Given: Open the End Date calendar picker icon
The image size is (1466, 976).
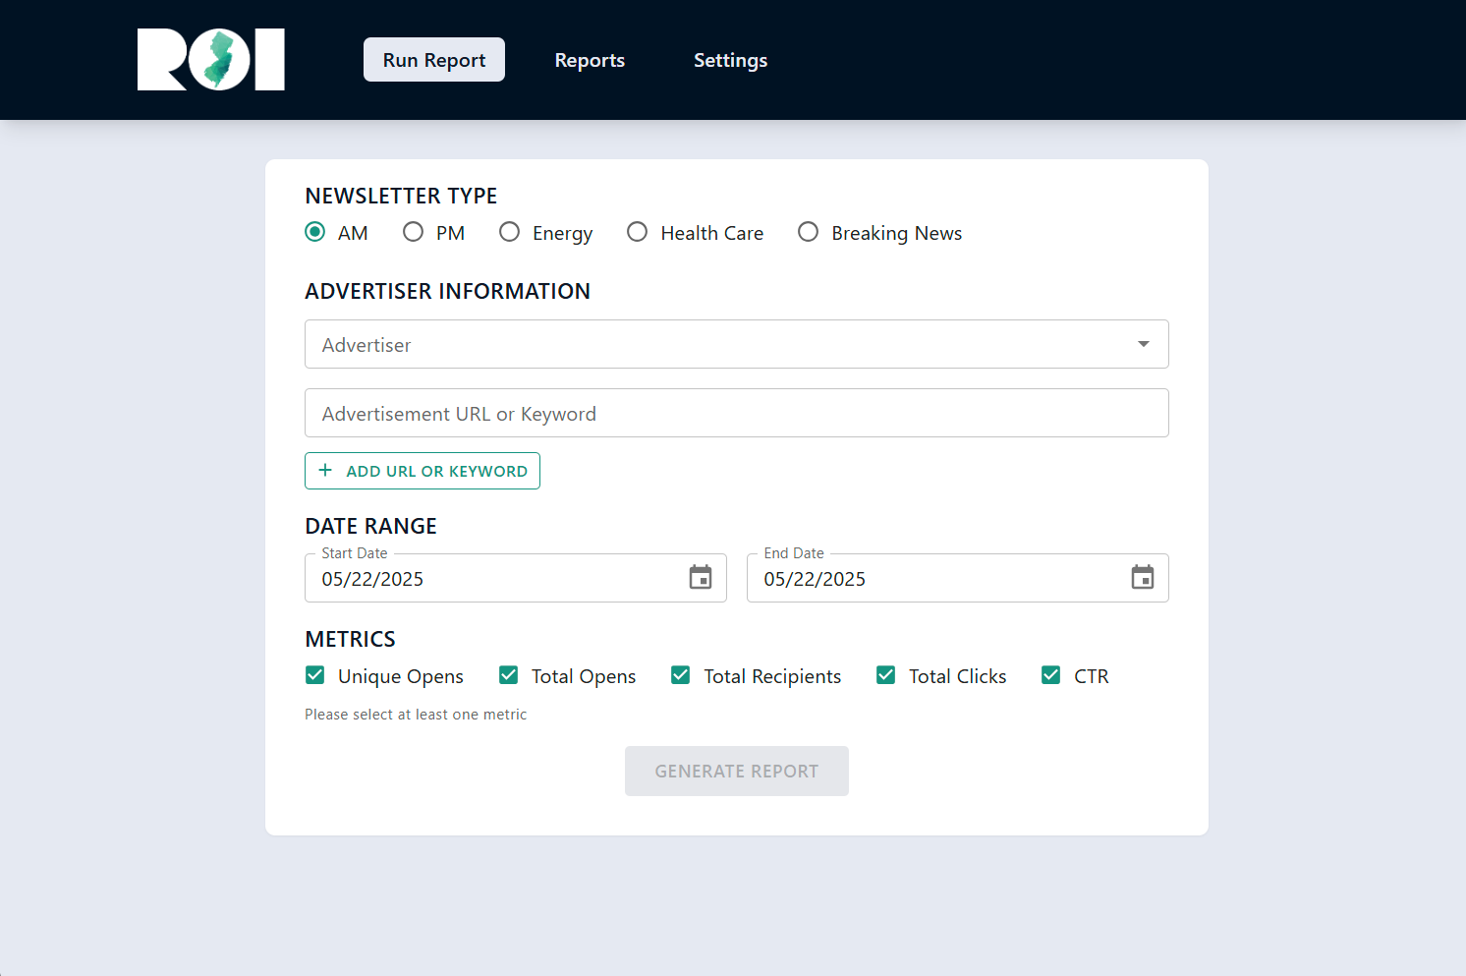Looking at the screenshot, I should coord(1143,578).
